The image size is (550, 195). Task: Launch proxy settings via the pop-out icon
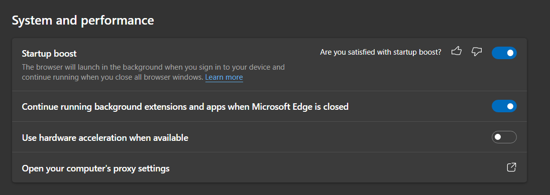pos(511,167)
